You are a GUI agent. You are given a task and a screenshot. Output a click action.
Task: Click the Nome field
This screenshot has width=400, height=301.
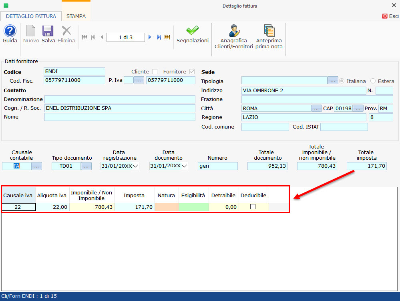coord(120,117)
